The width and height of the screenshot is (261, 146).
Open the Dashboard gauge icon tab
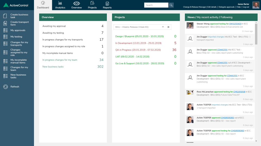coord(43,3)
